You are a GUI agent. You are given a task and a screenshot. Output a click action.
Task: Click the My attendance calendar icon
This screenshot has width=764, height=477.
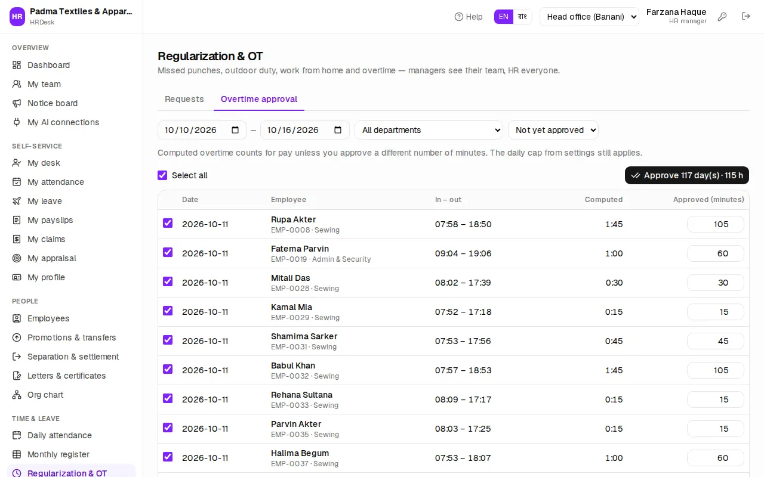[x=17, y=182]
